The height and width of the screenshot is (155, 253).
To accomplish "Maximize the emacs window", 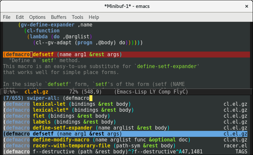I will (x=236, y=6).
